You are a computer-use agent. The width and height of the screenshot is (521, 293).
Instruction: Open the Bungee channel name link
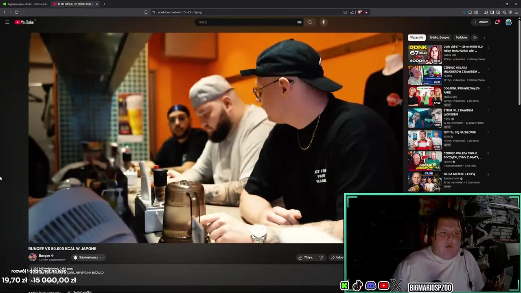[x=44, y=256]
